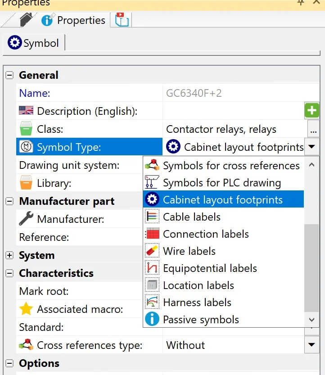
Task: Click the Harness labels icon
Action: coord(152,303)
